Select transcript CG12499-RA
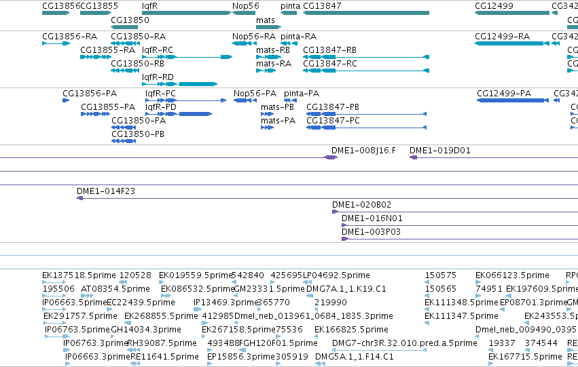This screenshot has width=578, height=367. point(512,43)
